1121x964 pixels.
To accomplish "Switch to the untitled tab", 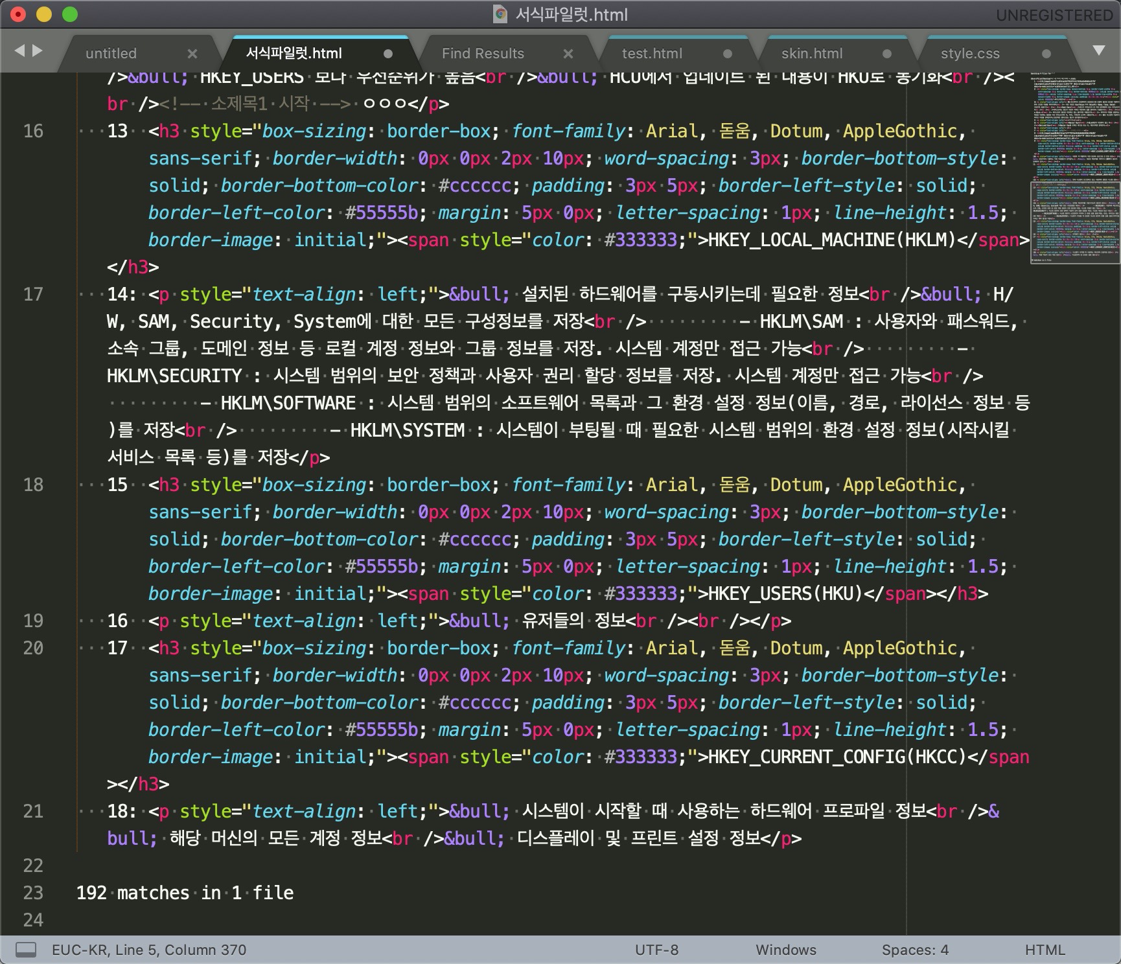I will point(111,53).
